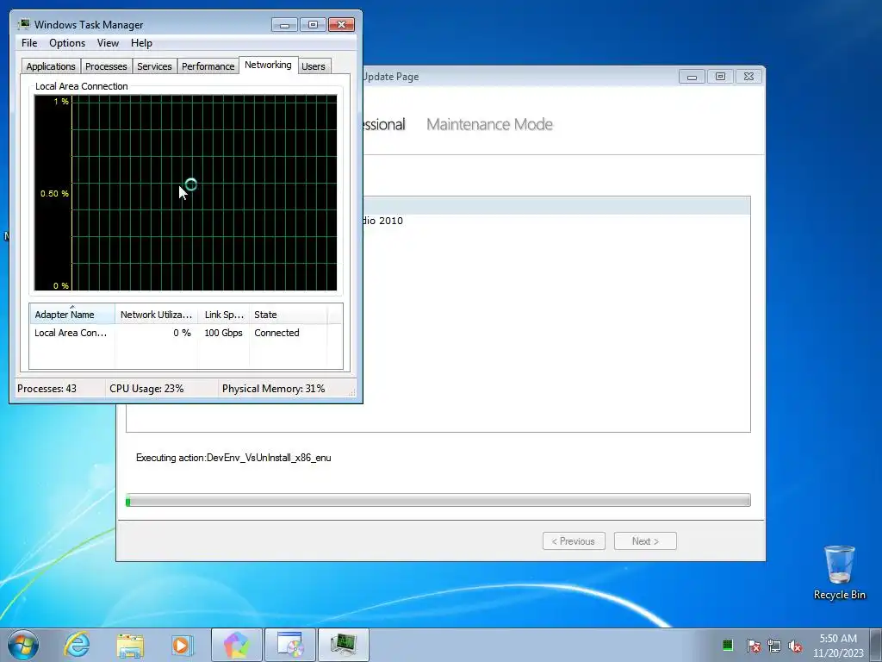Minimize the Windows Task Manager window

[x=284, y=24]
